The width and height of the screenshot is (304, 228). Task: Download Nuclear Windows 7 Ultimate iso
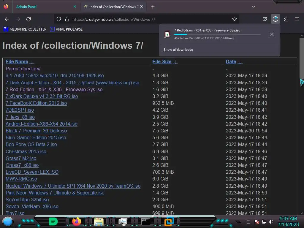point(73,186)
